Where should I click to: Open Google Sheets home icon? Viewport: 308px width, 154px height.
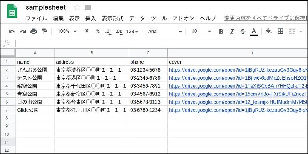pos(13,12)
